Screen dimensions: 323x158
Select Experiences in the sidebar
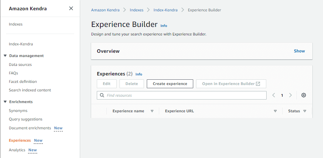pyautogui.click(x=20, y=140)
